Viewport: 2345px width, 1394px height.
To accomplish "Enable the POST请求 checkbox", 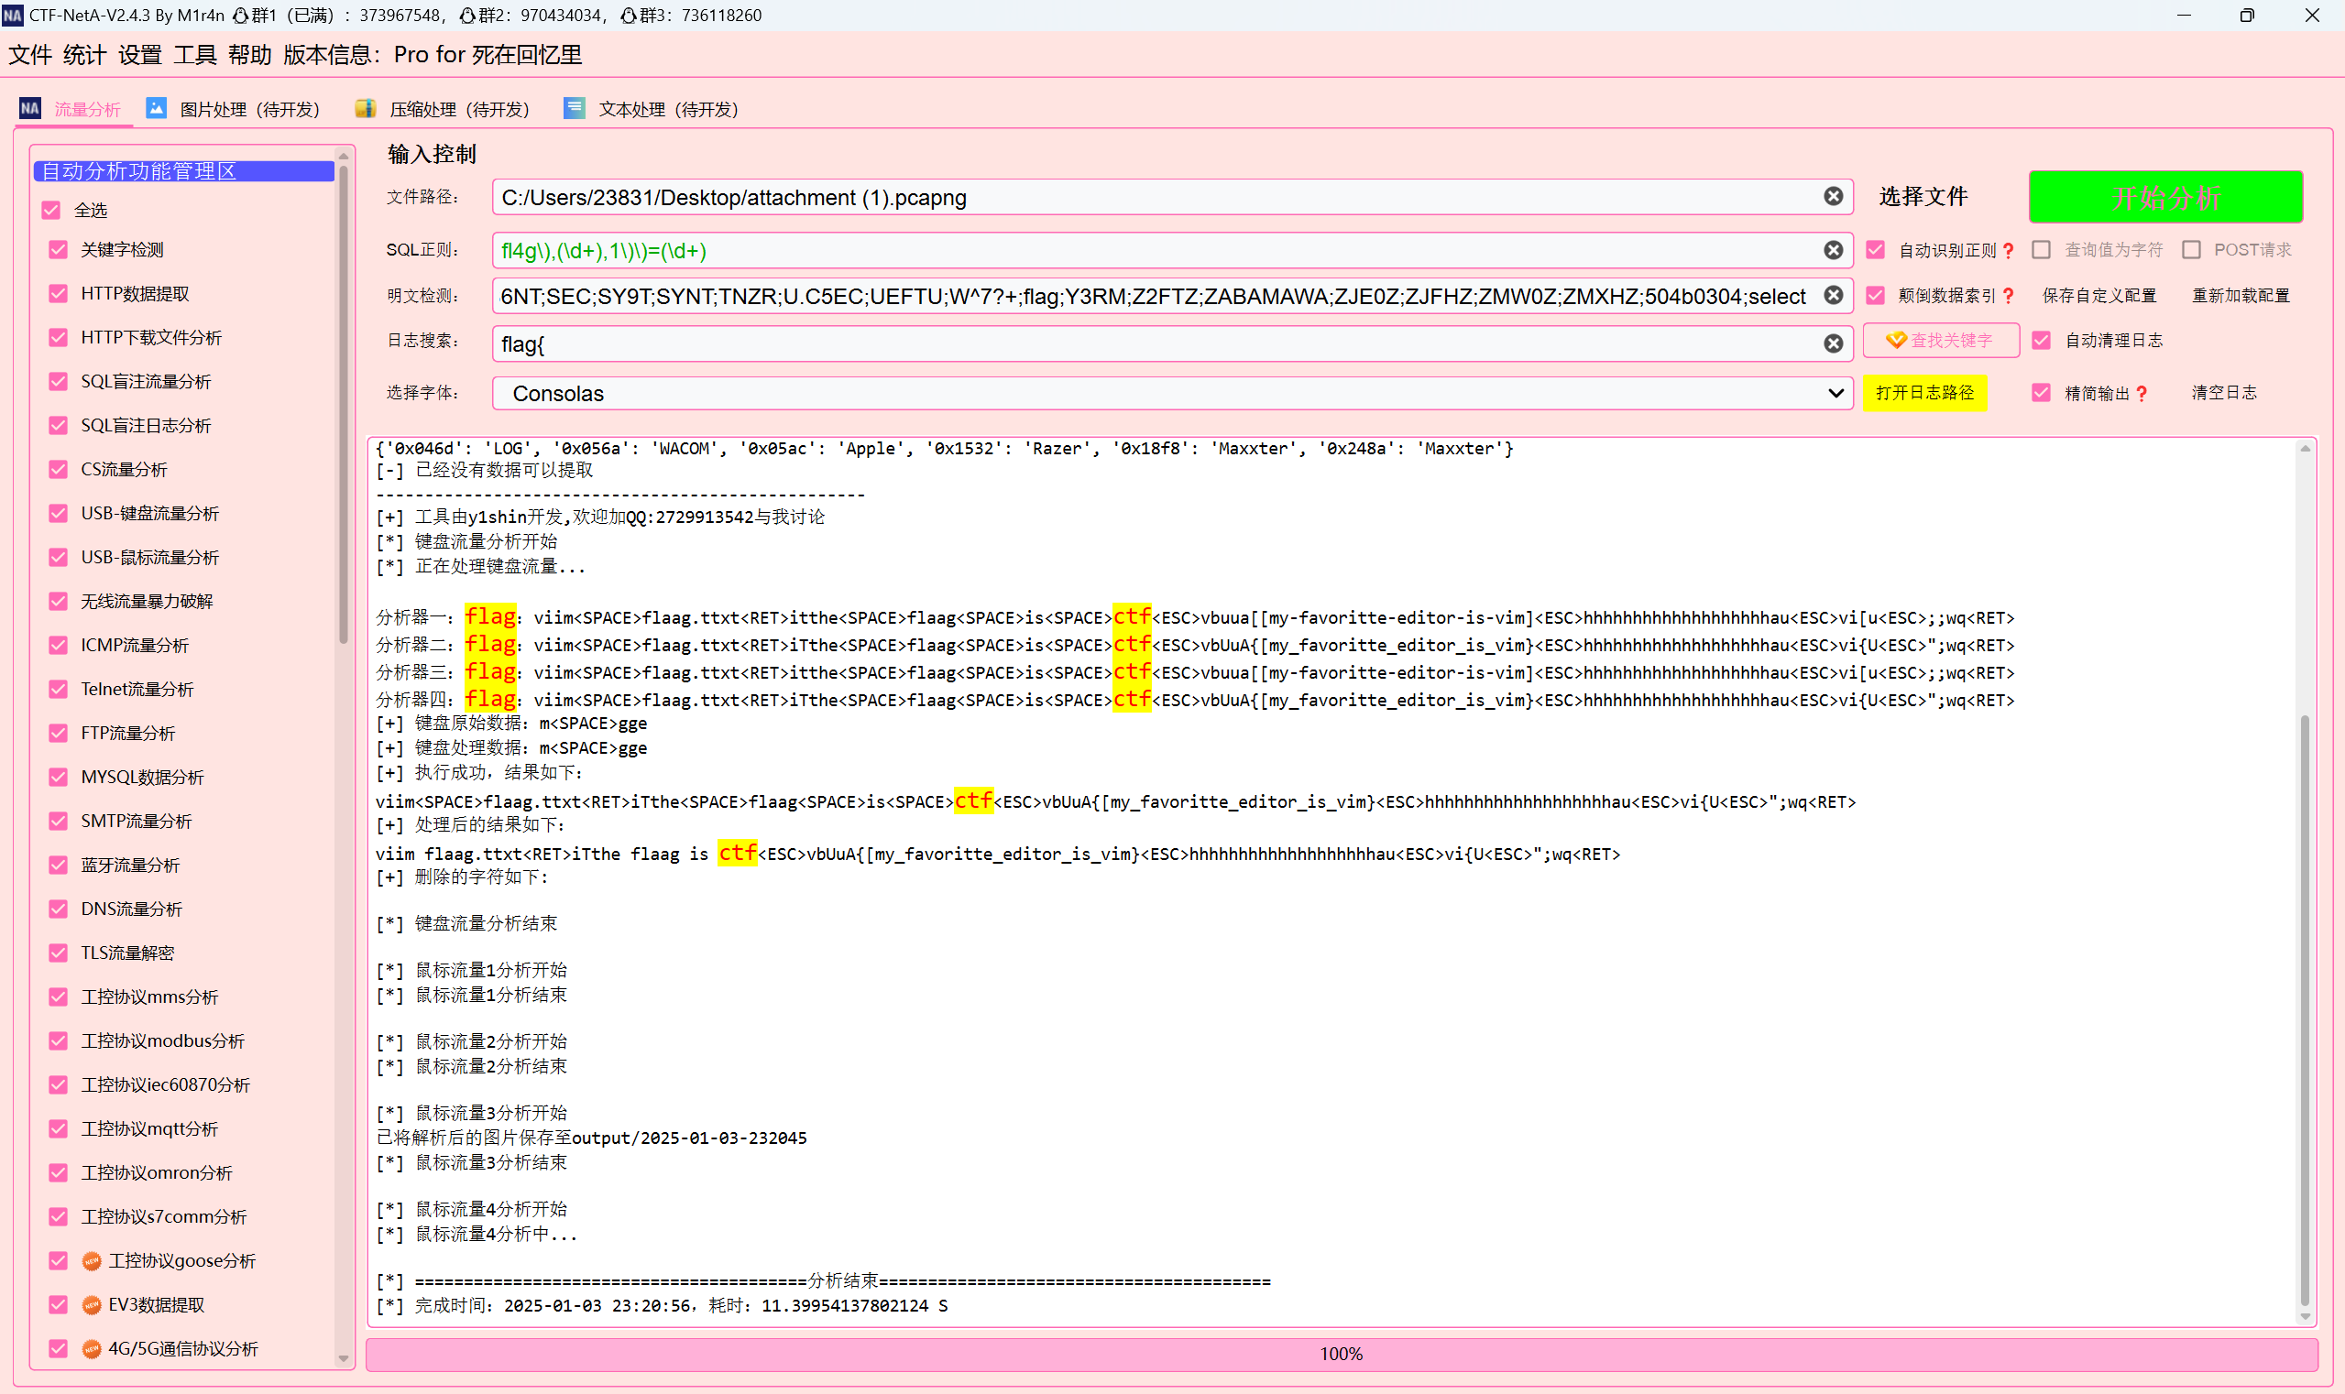I will click(2191, 250).
